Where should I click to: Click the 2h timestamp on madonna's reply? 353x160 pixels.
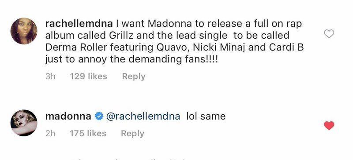click(50, 133)
